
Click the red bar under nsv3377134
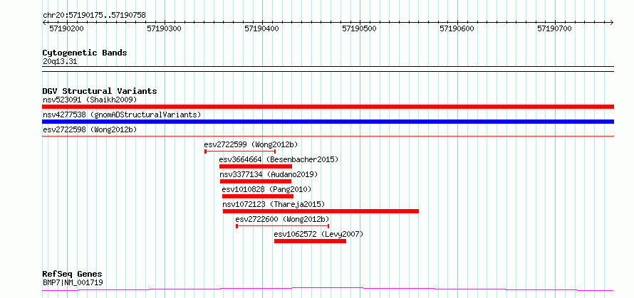(256, 181)
